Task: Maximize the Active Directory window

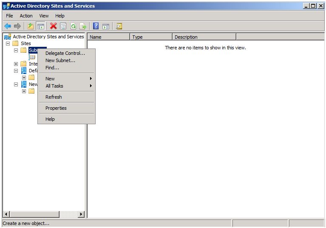Action: click(x=313, y=6)
